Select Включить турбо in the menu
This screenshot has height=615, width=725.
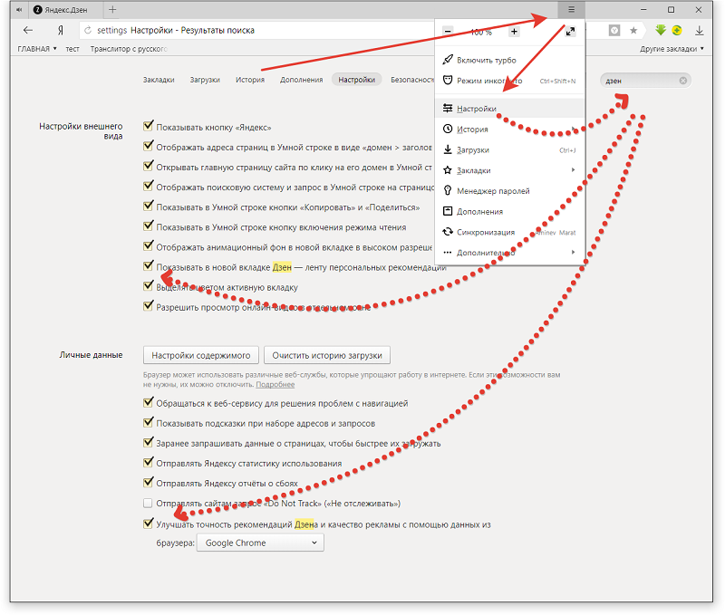coord(510,60)
